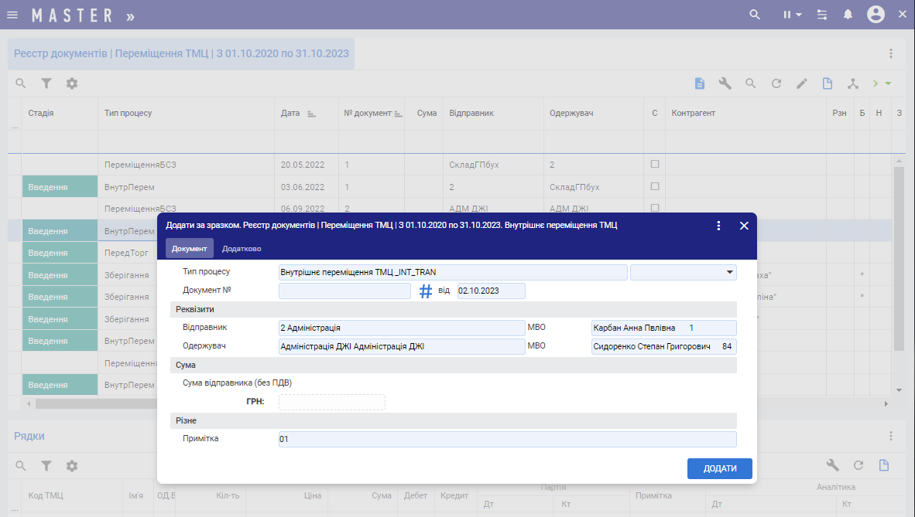Screen dimensions: 915x517
Task: Tick the checkbox in the ПереміщенняБСЗ row
Action: pyautogui.click(x=655, y=165)
